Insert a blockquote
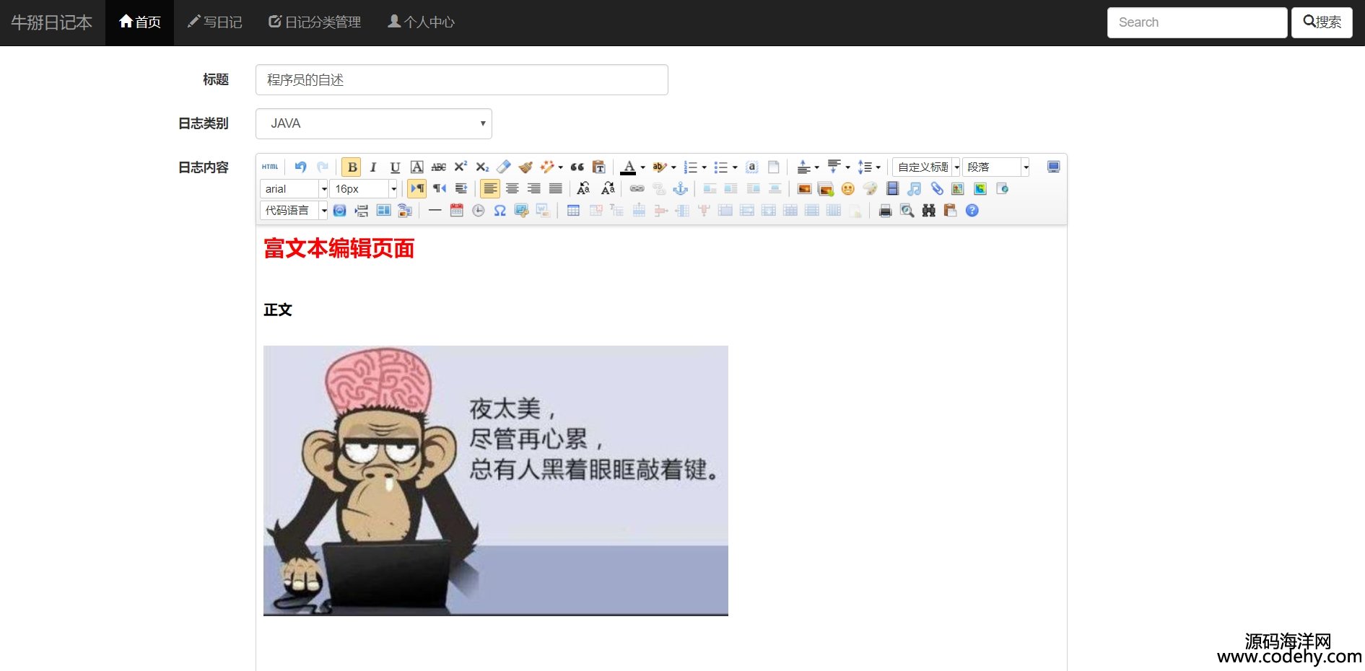Screen dimensions: 1365x671 coord(577,167)
